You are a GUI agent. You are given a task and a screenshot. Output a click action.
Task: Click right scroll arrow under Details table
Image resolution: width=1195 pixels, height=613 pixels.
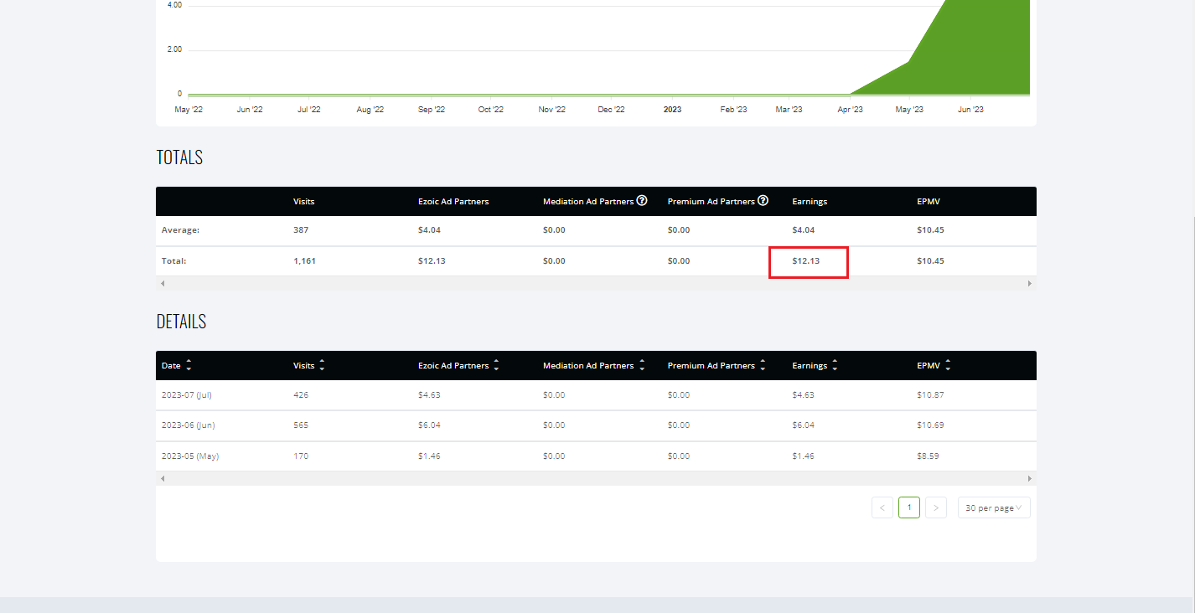pos(1030,479)
